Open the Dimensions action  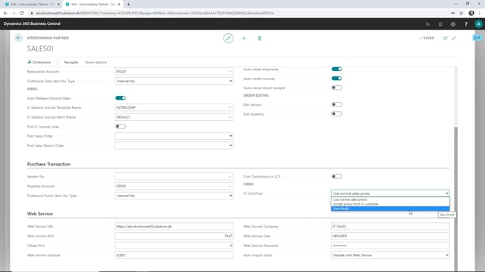39,62
